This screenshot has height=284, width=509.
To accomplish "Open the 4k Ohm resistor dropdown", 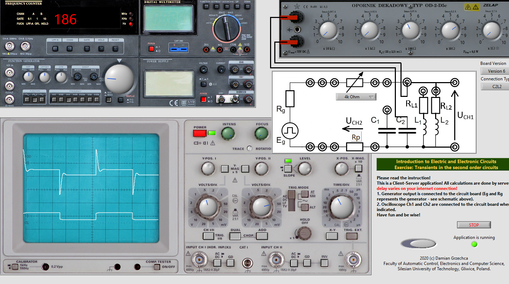I will click(356, 97).
